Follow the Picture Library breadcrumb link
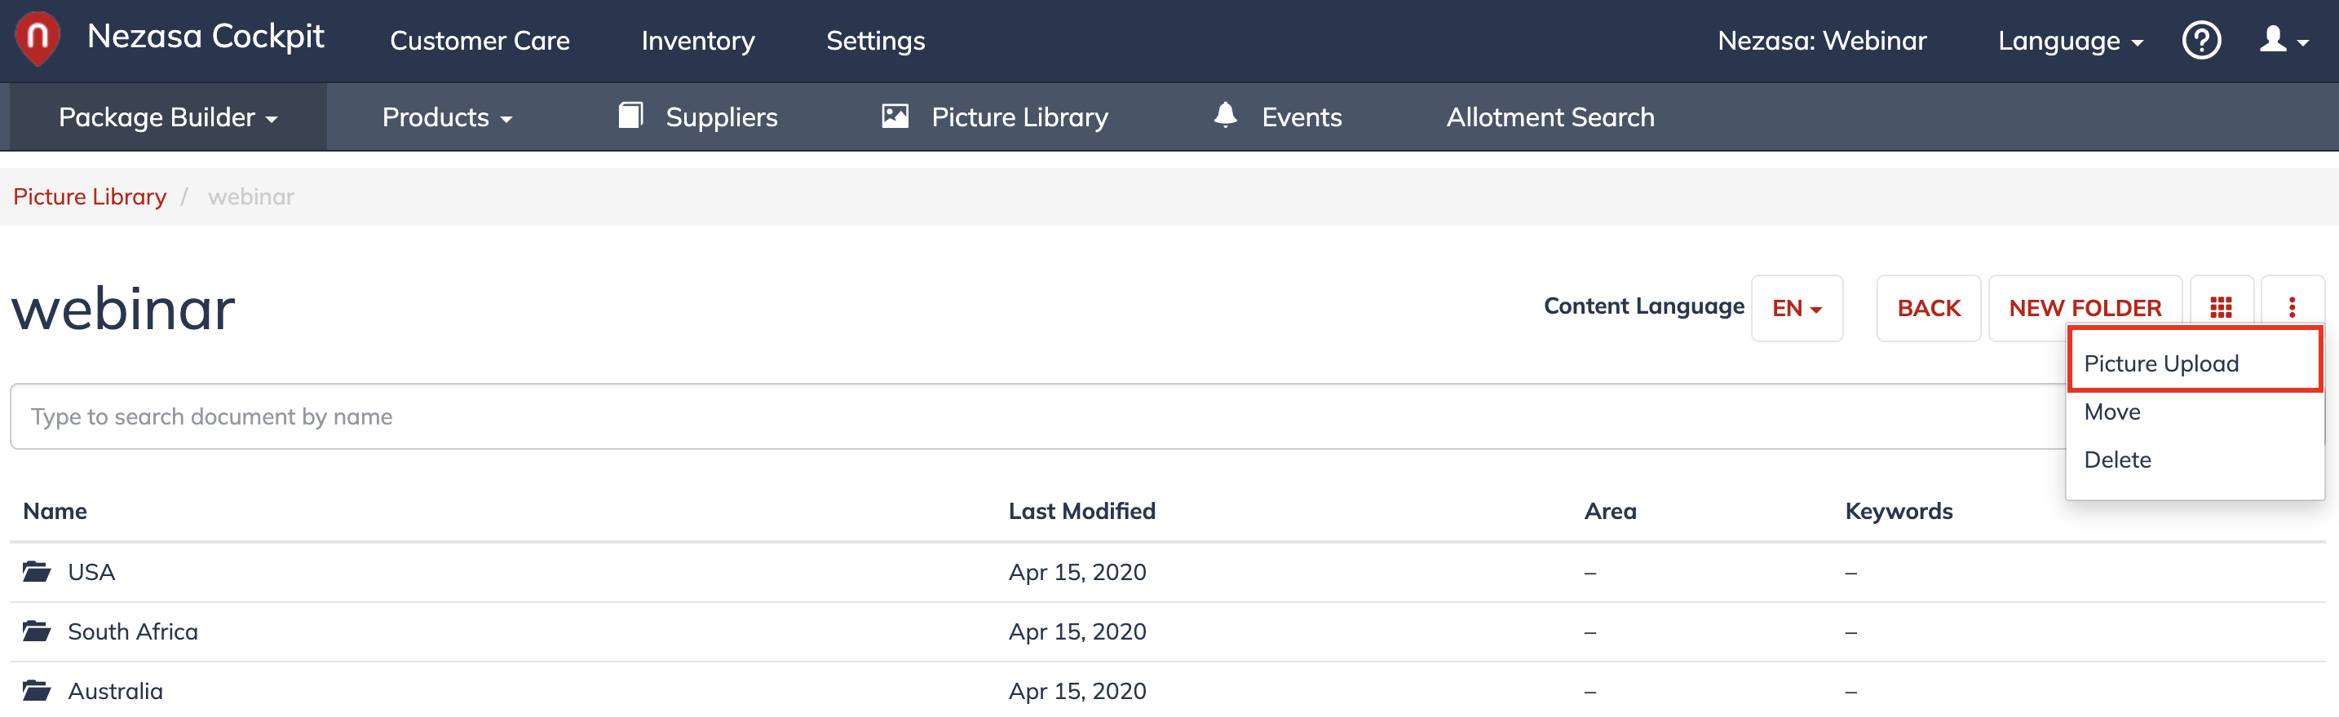The width and height of the screenshot is (2339, 717). tap(90, 196)
